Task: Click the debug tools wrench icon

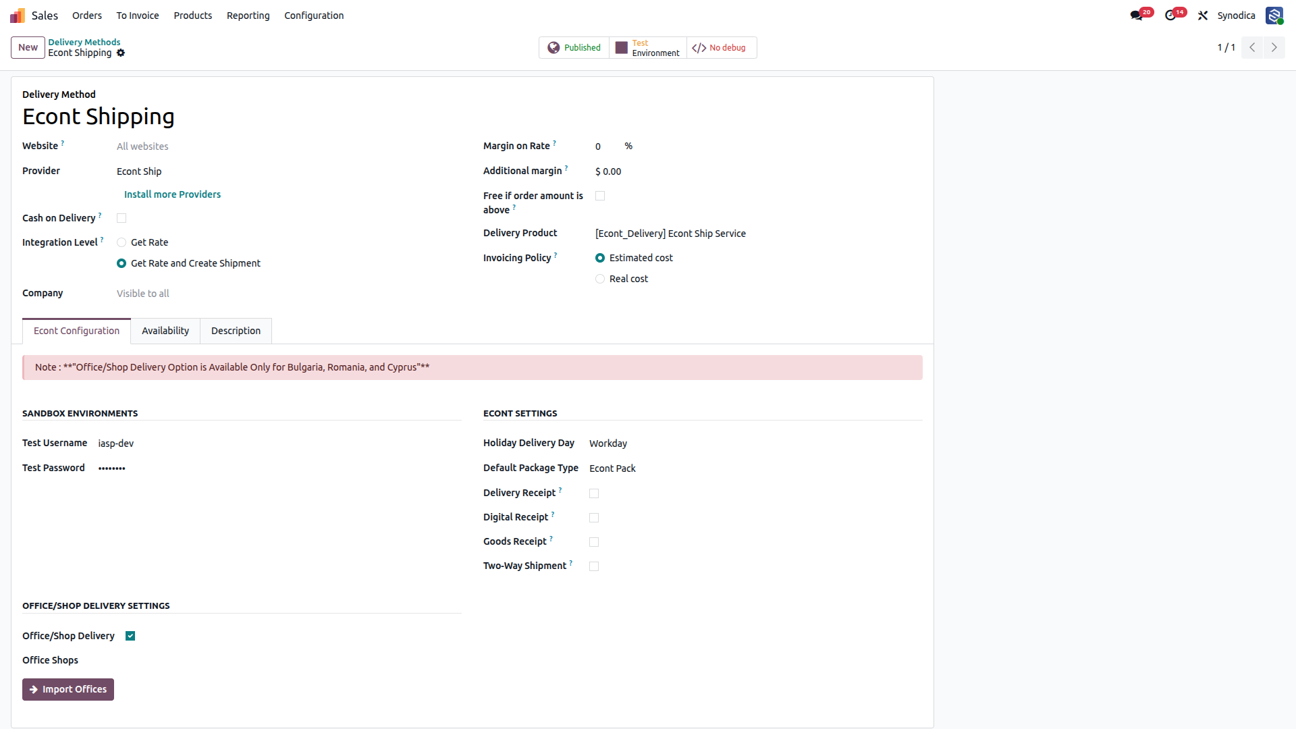Action: coord(1203,16)
